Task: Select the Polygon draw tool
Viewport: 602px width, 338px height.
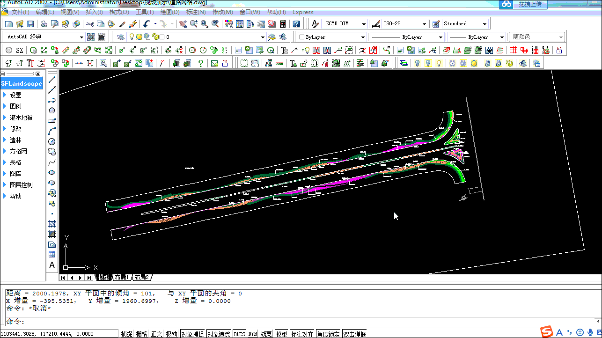Action: click(x=52, y=110)
